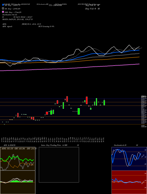Viewport: 147px width, 194px height.
Task: Open the MACD histogram chart panel
Action: 18,182
